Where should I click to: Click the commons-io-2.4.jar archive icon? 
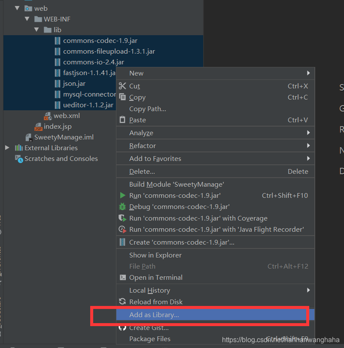[58, 62]
